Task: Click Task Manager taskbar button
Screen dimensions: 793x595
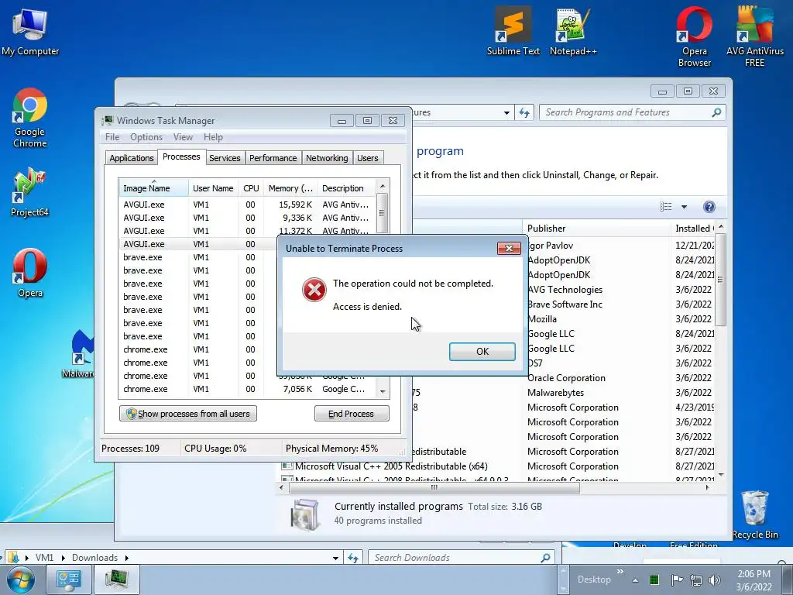Action: (117, 580)
